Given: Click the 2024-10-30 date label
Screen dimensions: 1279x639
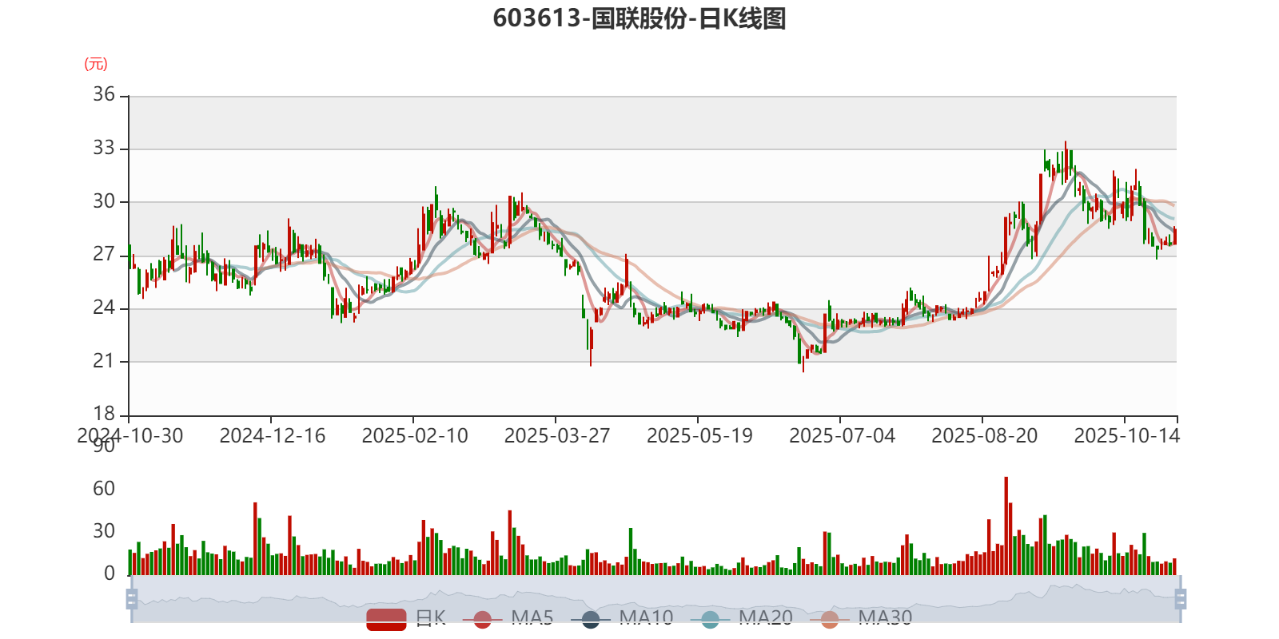Looking at the screenshot, I should tap(129, 436).
